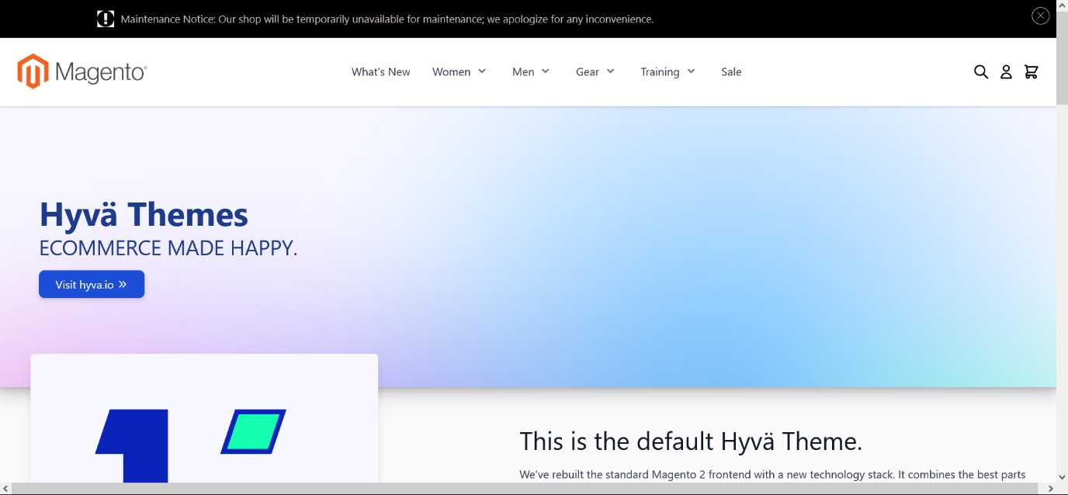Screen dimensions: 1068x495
Task: Go to the Sale page
Action: (x=731, y=72)
